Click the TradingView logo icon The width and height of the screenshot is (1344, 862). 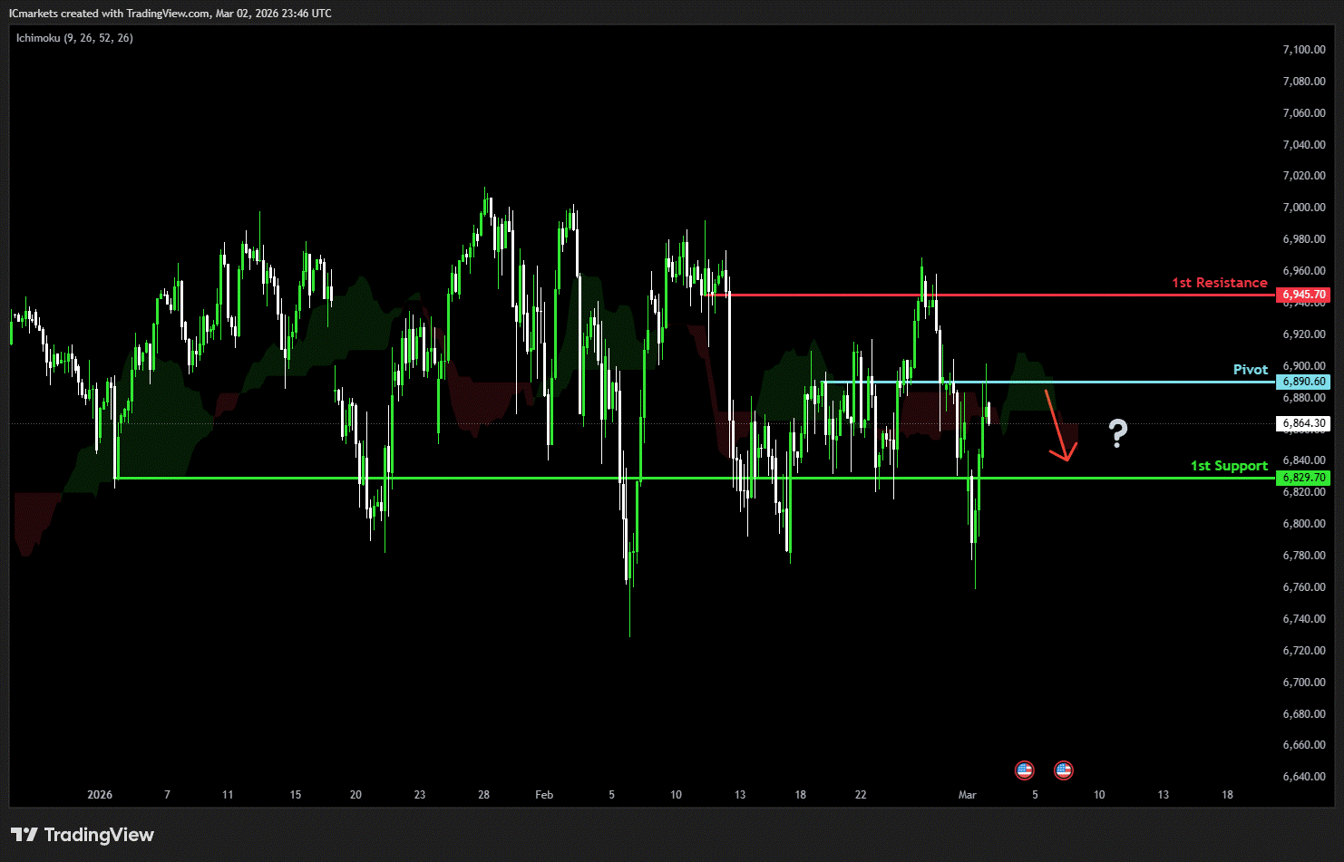(x=24, y=835)
